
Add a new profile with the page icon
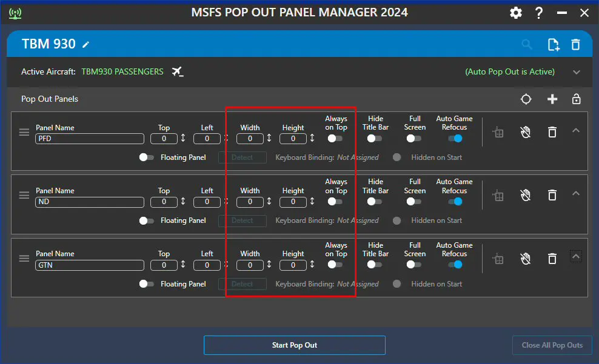[554, 45]
